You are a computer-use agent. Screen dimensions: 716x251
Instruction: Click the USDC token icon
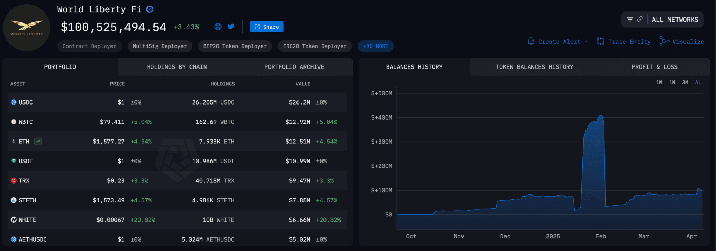(x=14, y=102)
